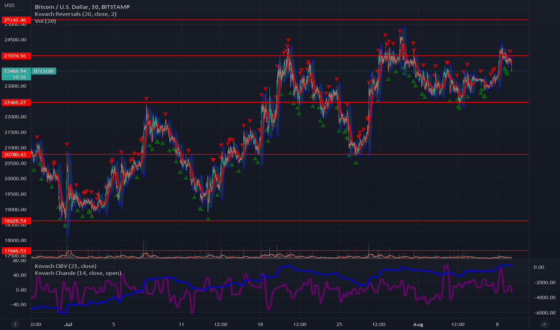Viewport: 560px width, 330px height.
Task: Click the BTCUSD price tag
Action: click(x=44, y=71)
